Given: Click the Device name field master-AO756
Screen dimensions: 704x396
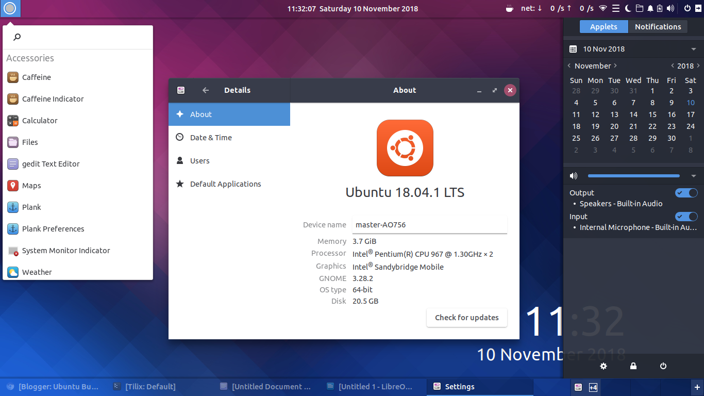Looking at the screenshot, I should coord(430,225).
